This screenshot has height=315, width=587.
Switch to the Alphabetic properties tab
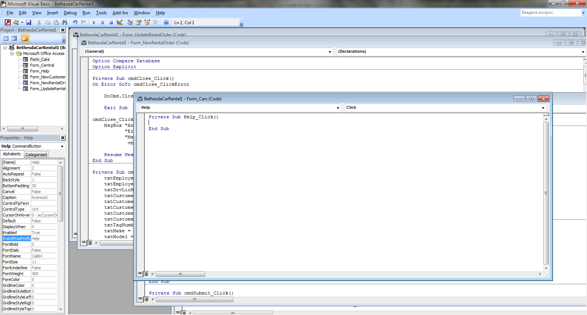[x=12, y=154]
